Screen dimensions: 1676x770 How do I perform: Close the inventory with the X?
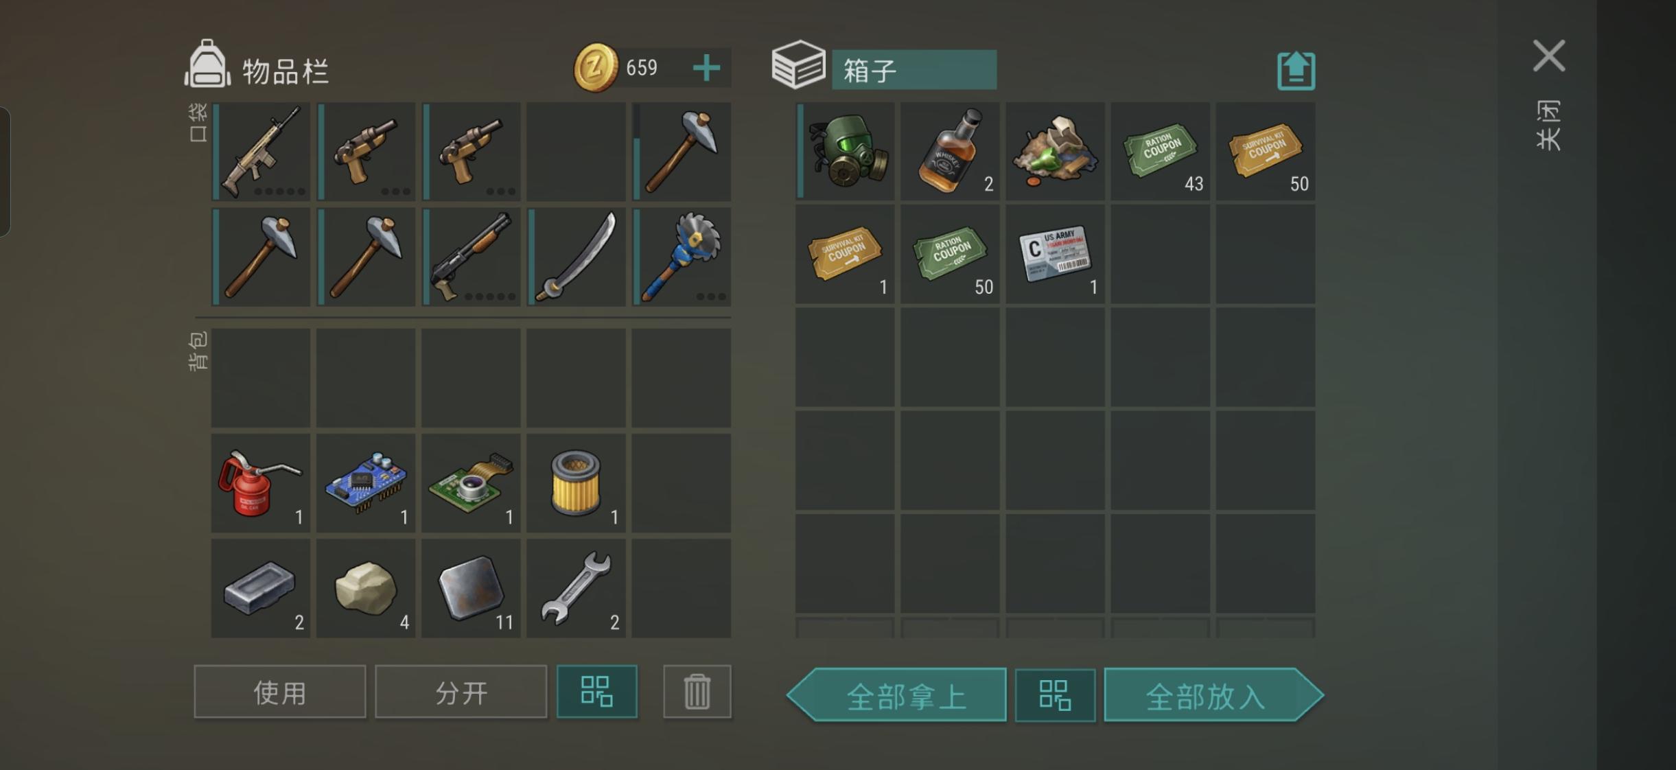[x=1549, y=56]
